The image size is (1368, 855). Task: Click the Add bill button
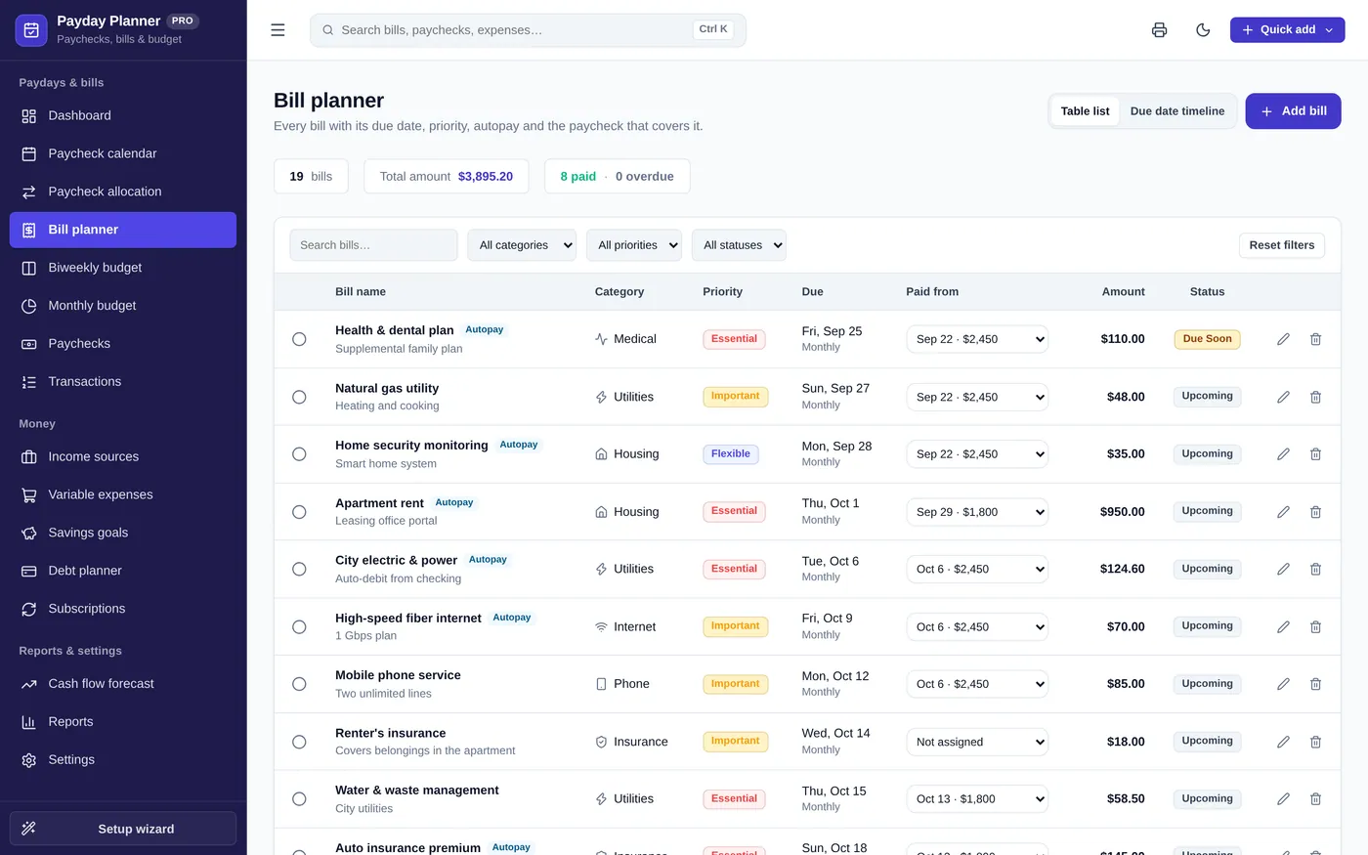[x=1293, y=111]
